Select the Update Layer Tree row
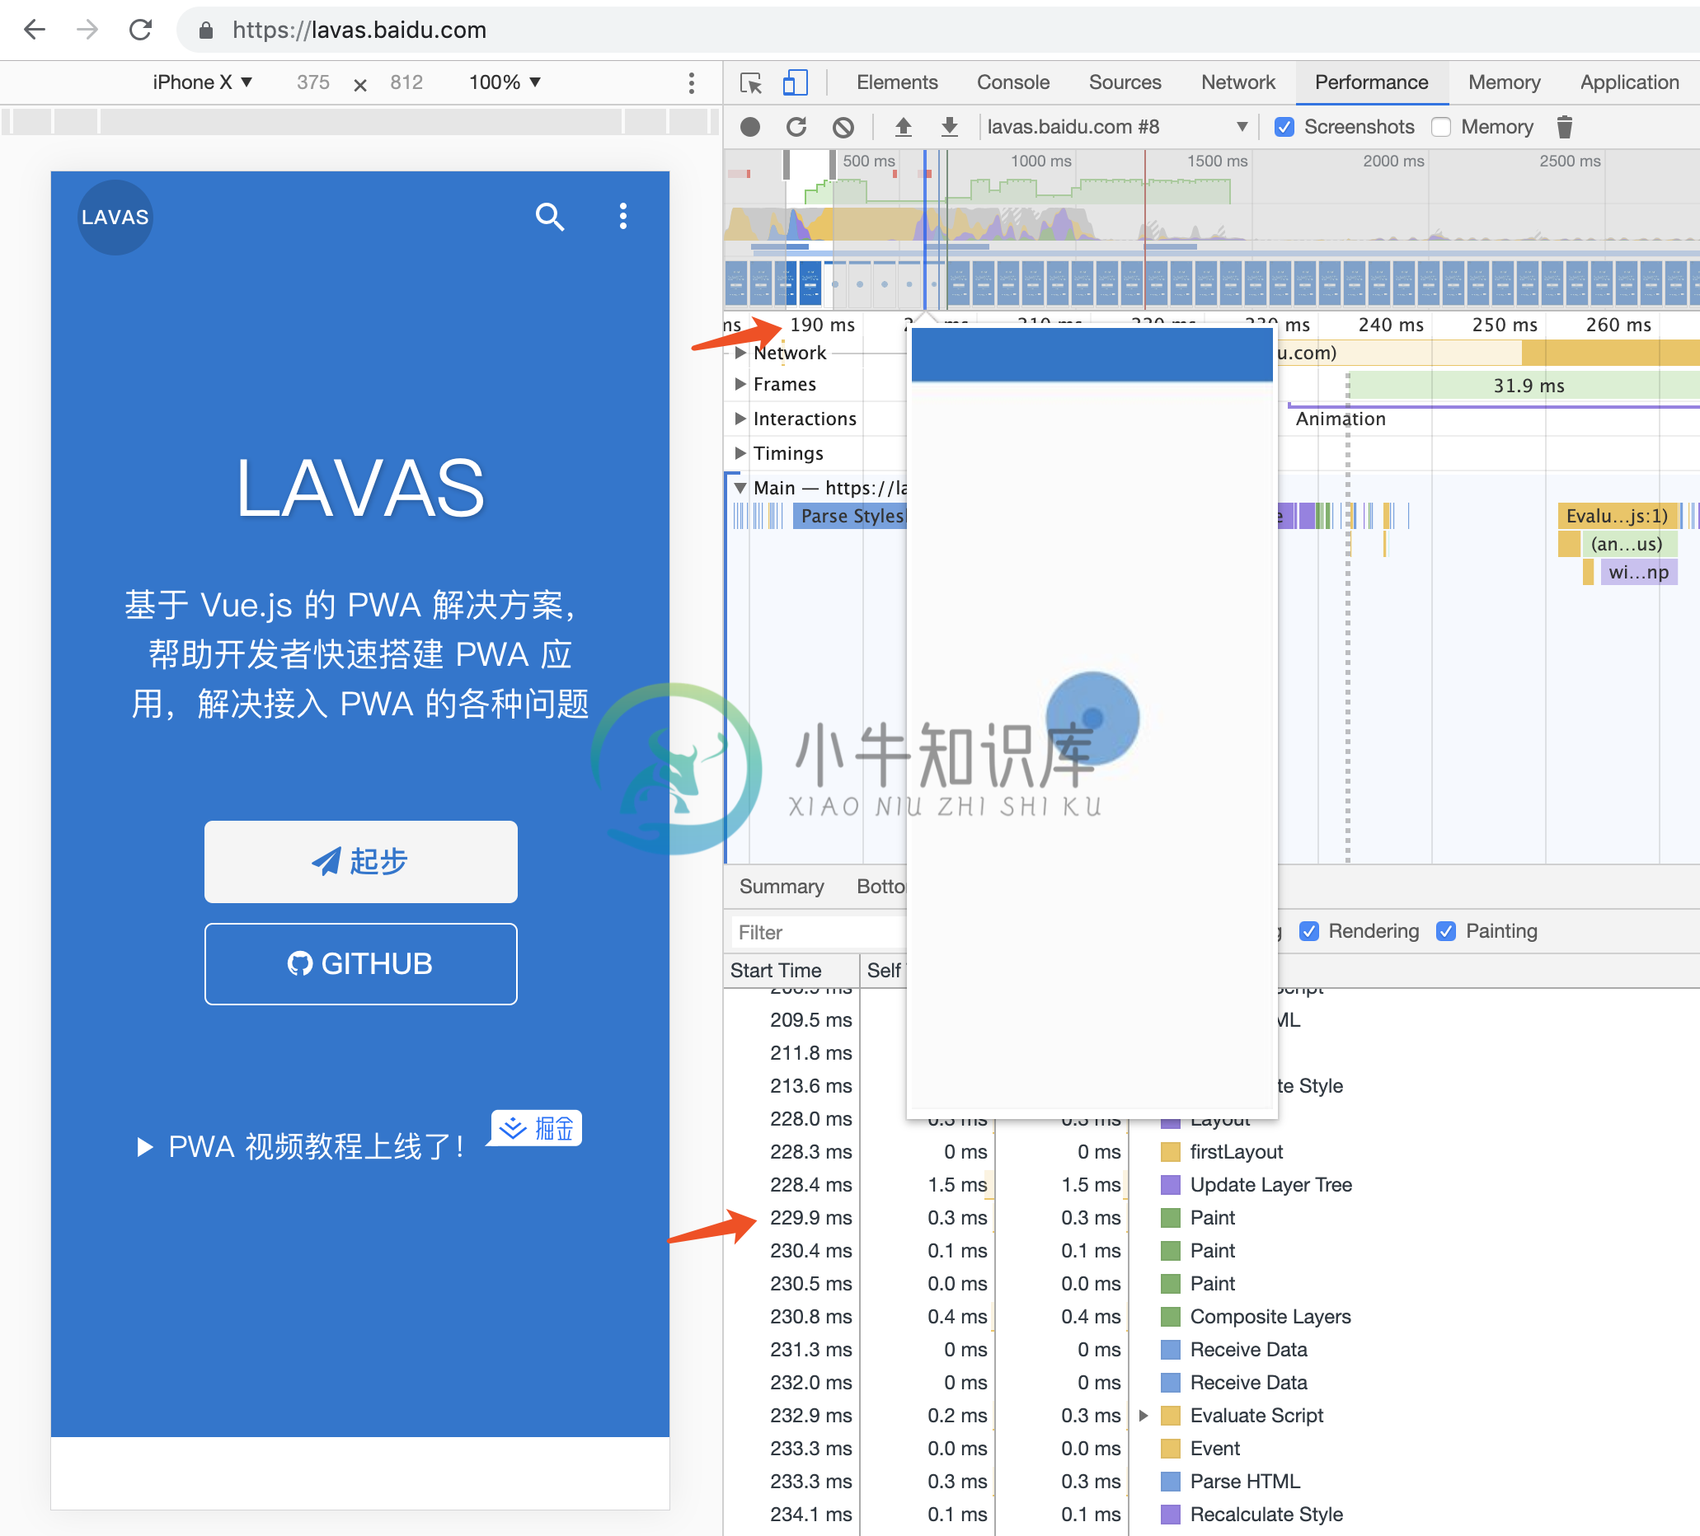The height and width of the screenshot is (1536, 1700). click(x=1211, y=1184)
